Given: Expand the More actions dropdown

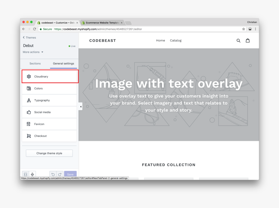Looking at the screenshot, I should (x=33, y=52).
